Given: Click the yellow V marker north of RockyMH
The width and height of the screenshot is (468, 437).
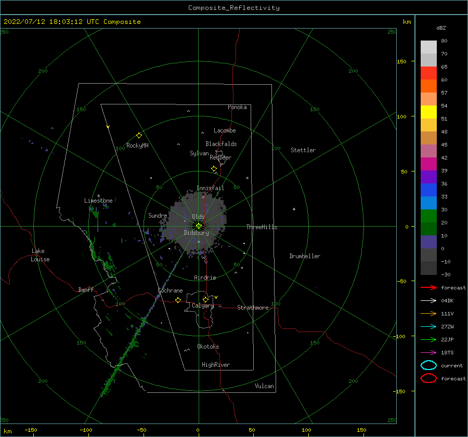Looking at the screenshot, I should pos(108,127).
